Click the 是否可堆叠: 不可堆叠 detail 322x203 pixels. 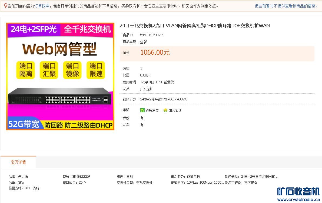pos(241,183)
